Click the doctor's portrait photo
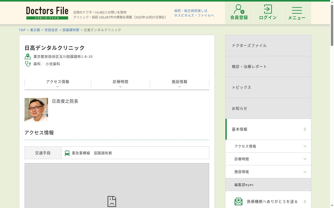This screenshot has width=334, height=208. (x=36, y=110)
